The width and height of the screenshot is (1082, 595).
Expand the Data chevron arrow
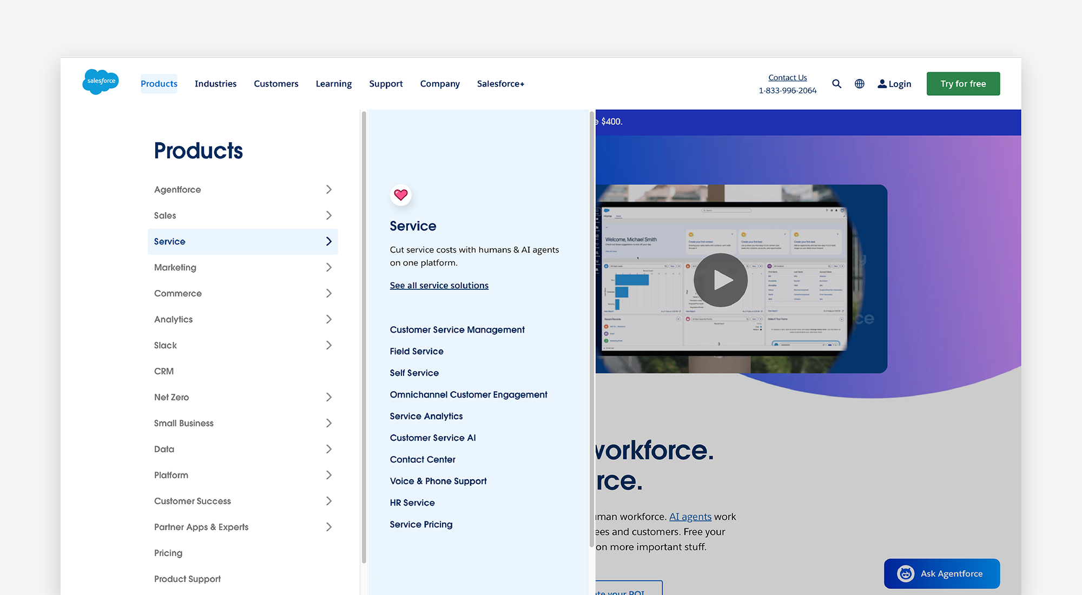point(328,449)
